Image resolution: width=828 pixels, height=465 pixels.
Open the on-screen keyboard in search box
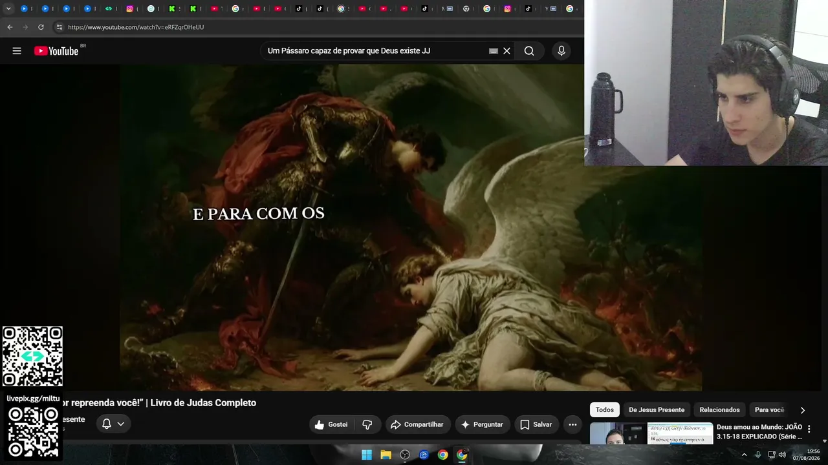tap(494, 51)
